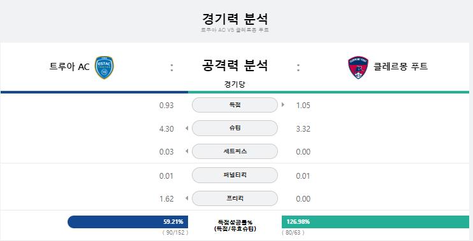This screenshot has width=473, height=241.
Task: Click the left arrow beside 세트피스 pill
Action: click(187, 151)
